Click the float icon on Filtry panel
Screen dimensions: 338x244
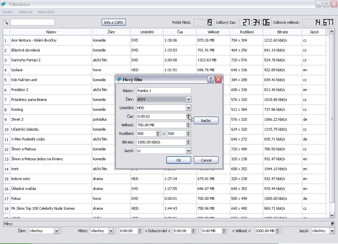(332, 224)
